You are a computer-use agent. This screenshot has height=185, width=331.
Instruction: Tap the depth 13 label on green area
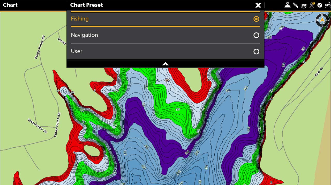[178, 110]
